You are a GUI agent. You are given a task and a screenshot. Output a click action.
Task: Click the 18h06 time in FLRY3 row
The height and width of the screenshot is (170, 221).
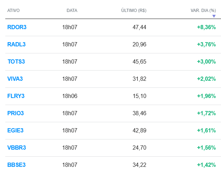[x=70, y=96]
